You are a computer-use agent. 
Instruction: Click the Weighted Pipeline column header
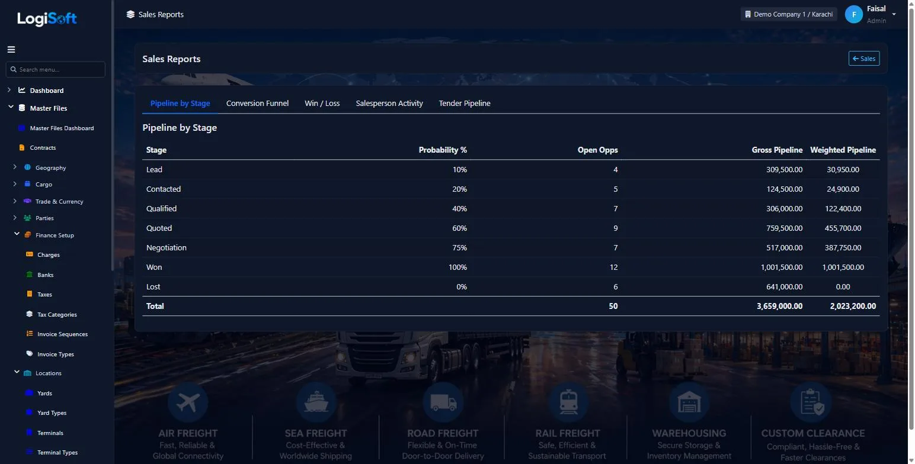843,150
